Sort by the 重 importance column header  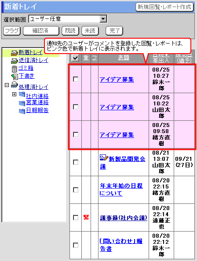86,58
